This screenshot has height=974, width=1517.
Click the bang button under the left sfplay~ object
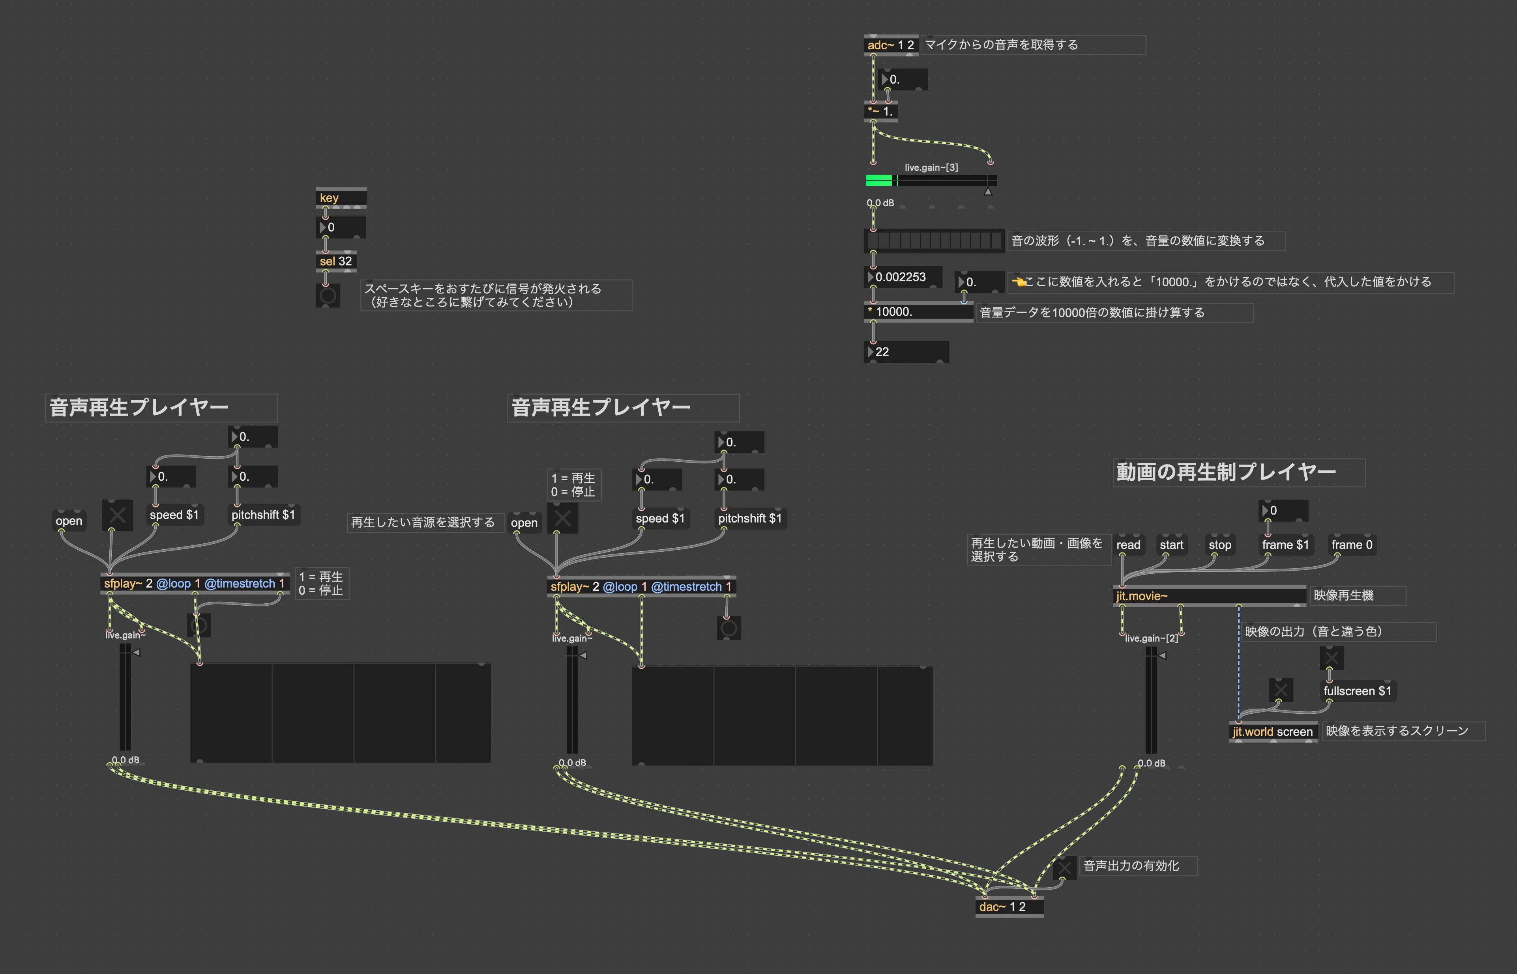pos(199,625)
